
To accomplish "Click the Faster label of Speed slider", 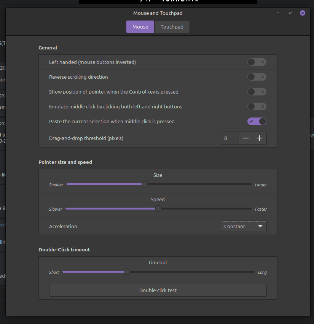I will click(261, 209).
